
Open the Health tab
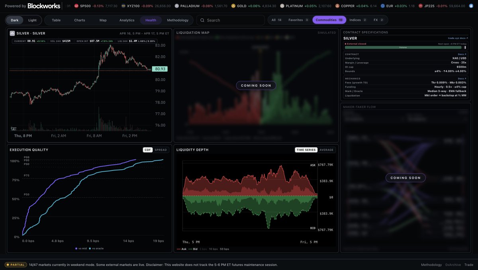(x=151, y=20)
